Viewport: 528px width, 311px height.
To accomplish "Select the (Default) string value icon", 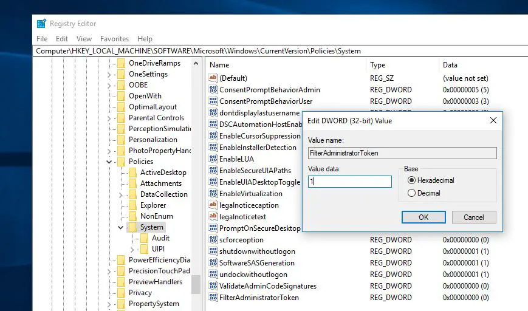I will 213,78.
